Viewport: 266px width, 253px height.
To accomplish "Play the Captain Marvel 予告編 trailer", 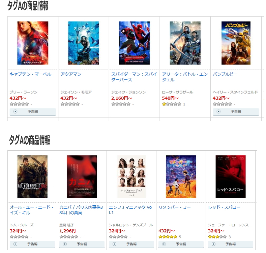I will (33, 111).
